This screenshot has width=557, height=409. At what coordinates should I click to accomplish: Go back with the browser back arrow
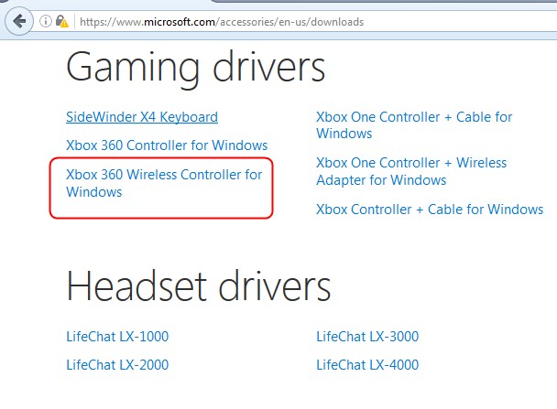(19, 22)
